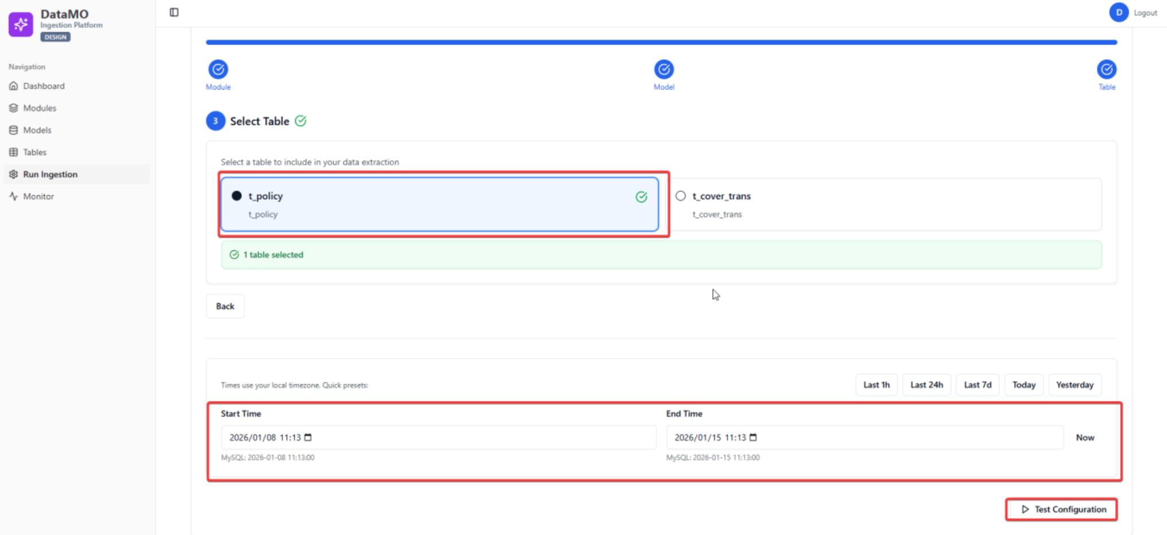Open Dashboard in navigation
The width and height of the screenshot is (1167, 535).
click(x=77, y=86)
